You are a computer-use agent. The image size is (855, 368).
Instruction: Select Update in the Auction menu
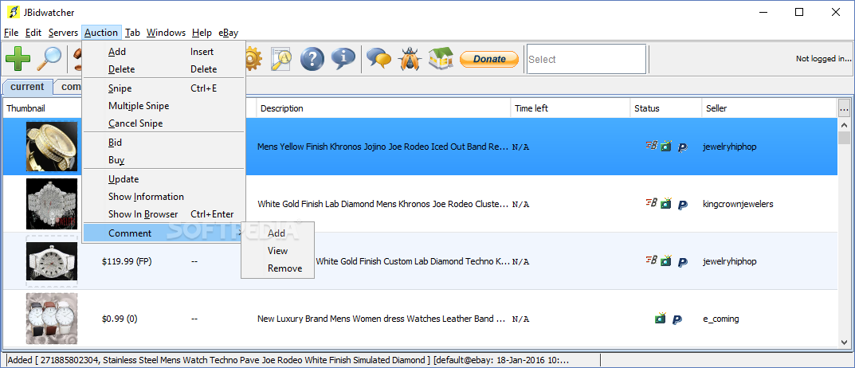163,179
